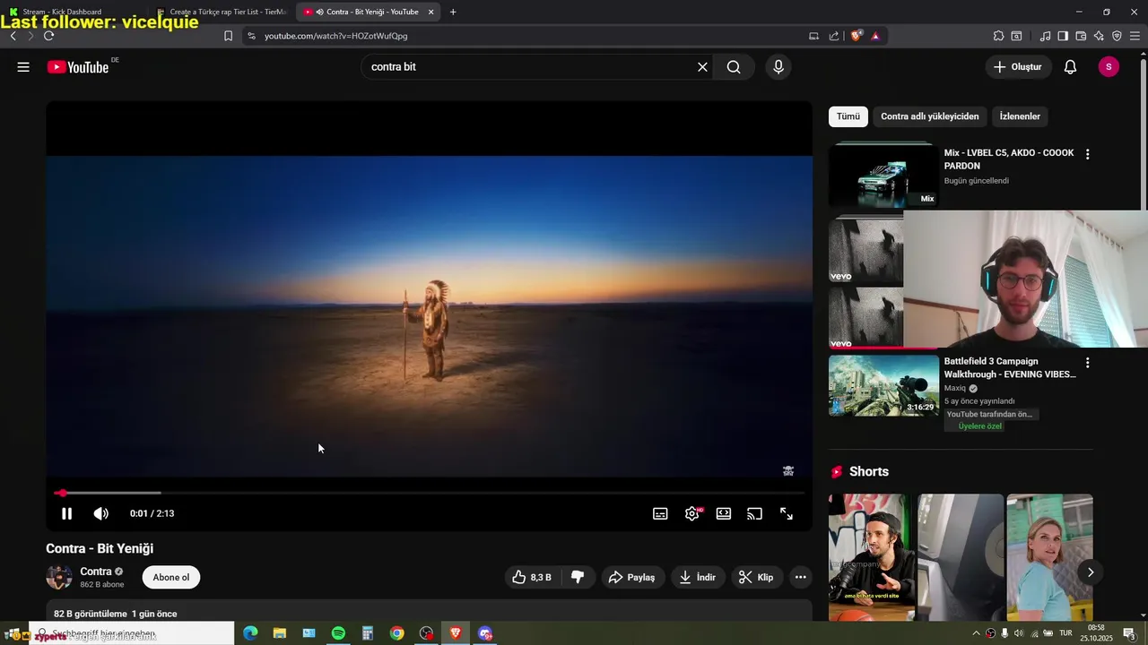The image size is (1148, 645).
Task: Open the Mix LVBEL C5 AKDO thumbnail
Action: (883, 175)
